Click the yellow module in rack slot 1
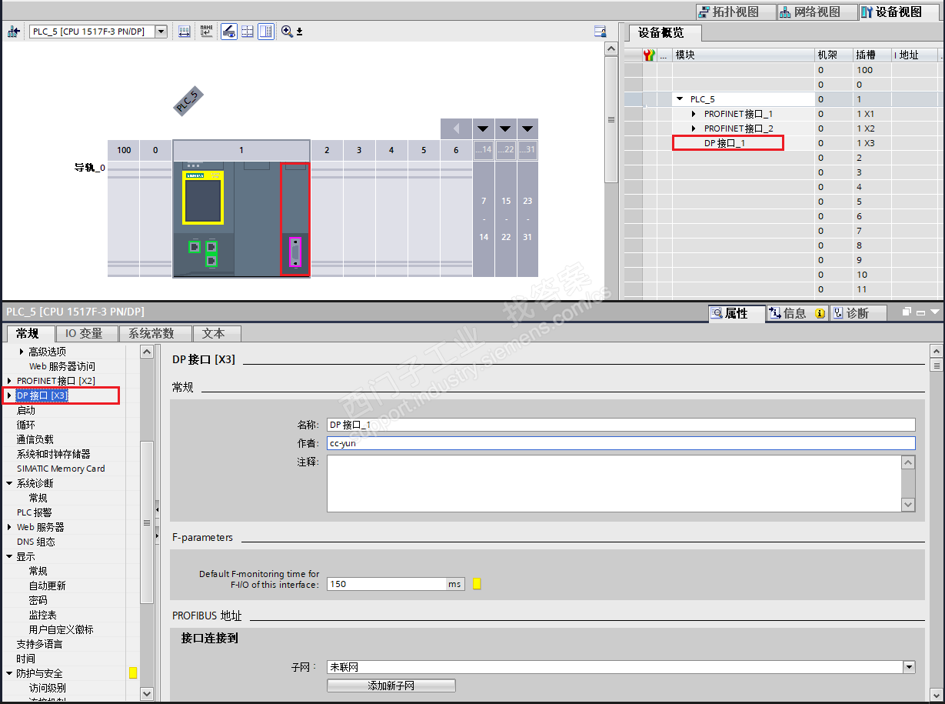945x704 pixels. (202, 197)
